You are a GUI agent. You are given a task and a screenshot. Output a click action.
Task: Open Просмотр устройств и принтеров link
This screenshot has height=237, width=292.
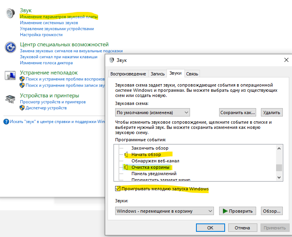click(53, 102)
